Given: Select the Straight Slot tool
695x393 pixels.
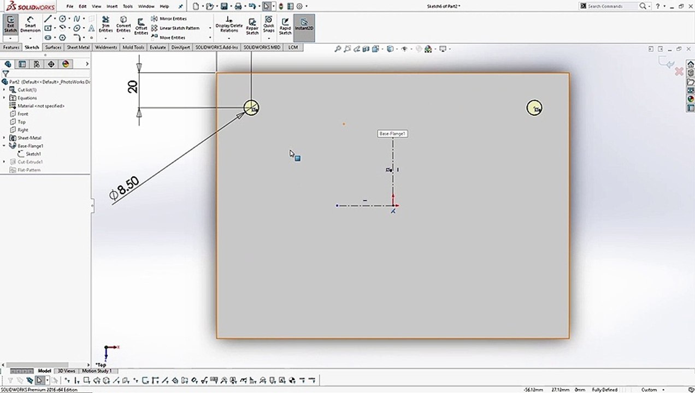Looking at the screenshot, I should click(48, 38).
